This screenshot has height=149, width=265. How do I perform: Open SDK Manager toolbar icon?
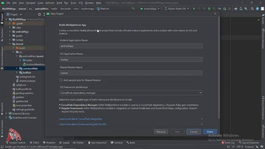[246, 9]
